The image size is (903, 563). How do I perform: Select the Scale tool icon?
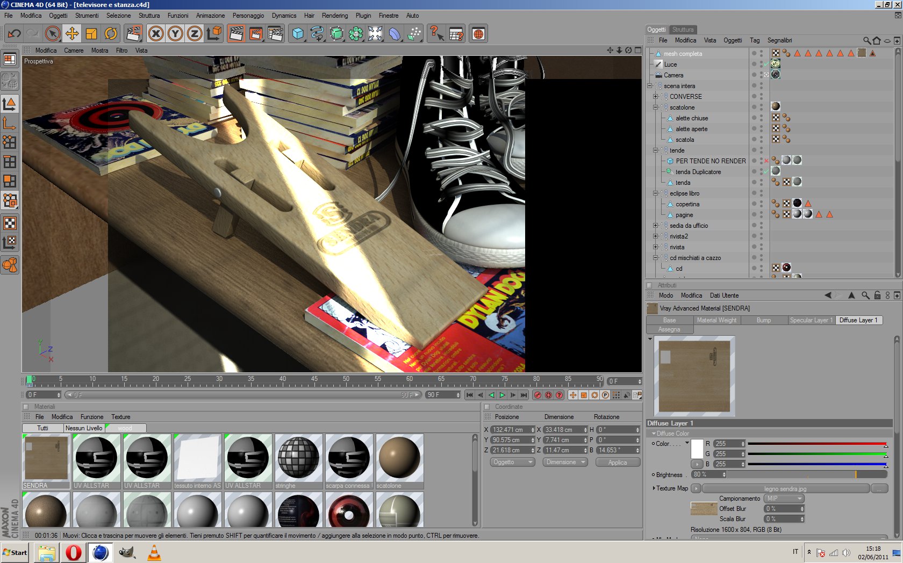(91, 34)
